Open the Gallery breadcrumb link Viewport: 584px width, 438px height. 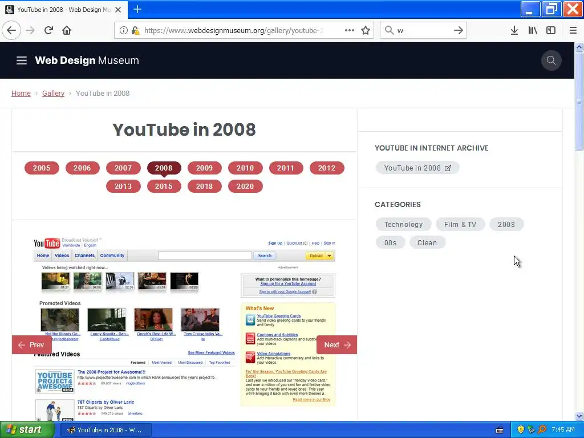click(x=53, y=93)
